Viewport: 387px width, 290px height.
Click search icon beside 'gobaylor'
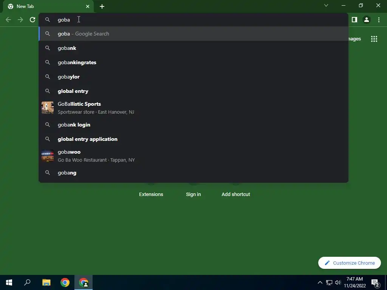pyautogui.click(x=48, y=77)
